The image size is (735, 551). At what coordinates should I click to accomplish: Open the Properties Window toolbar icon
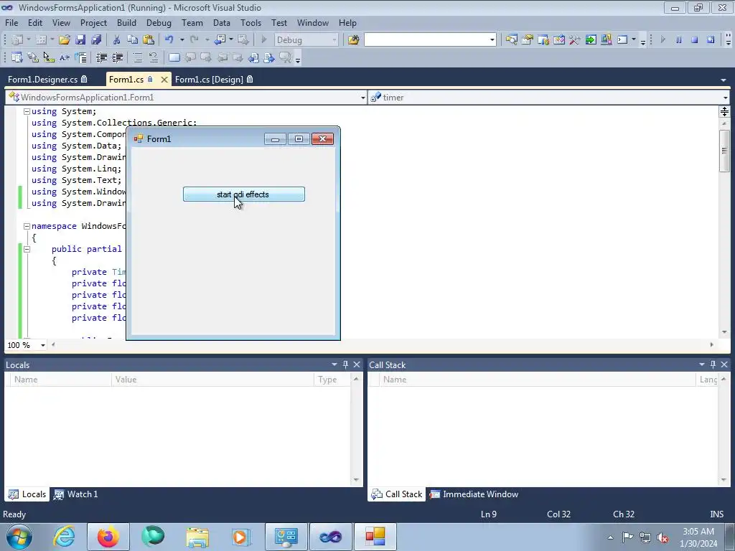[528, 40]
